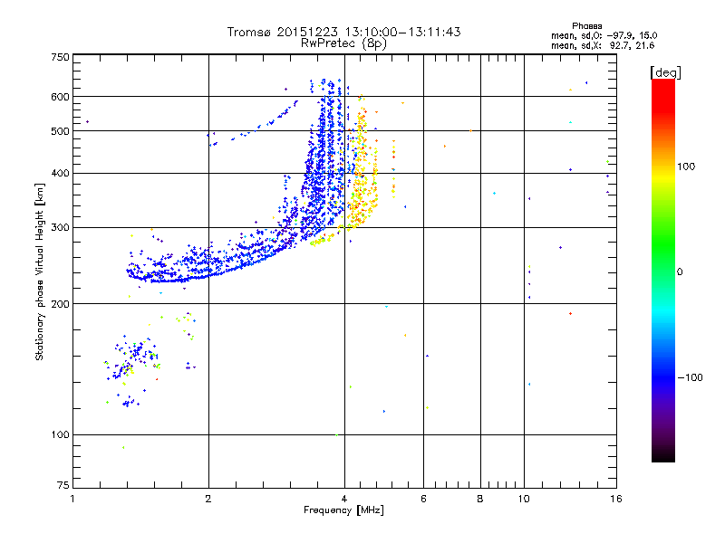
Task: Click the 'mean, sd,X: 92.7, 21.6' line
Action: (603, 45)
